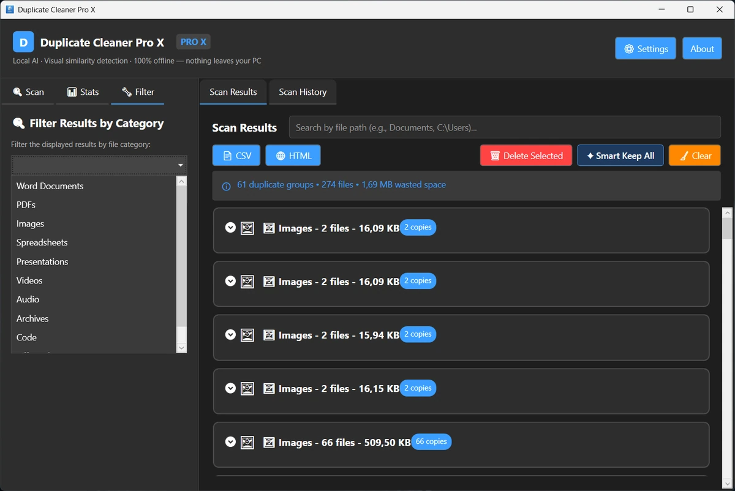
Task: Click image icon of 15,94 KB group
Action: 247,335
